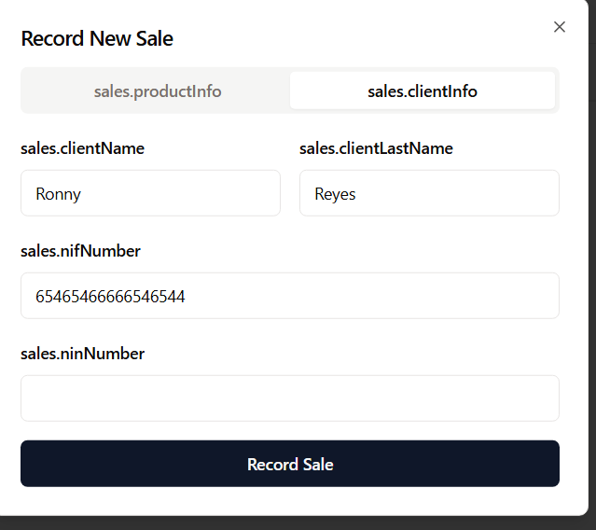Place cursor on the Ronny text

pos(58,194)
